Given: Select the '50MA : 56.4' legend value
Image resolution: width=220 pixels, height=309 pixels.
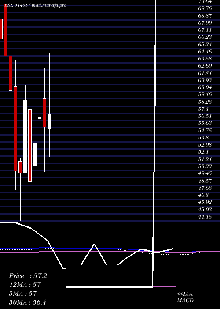Looking at the screenshot, I should pyautogui.click(x=27, y=302).
